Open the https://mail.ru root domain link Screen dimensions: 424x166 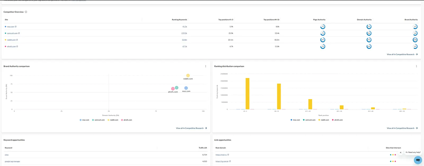click(221, 155)
